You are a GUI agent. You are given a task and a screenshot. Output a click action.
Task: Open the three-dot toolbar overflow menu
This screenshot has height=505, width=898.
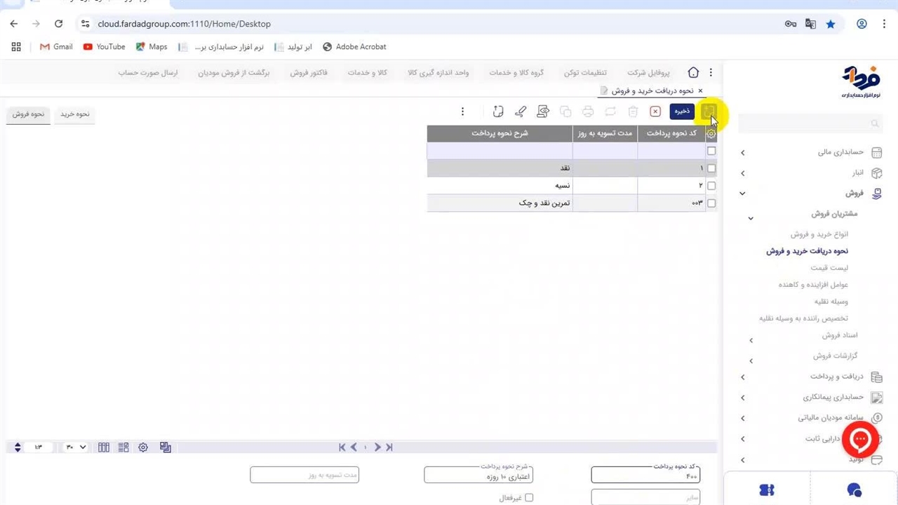(x=462, y=112)
